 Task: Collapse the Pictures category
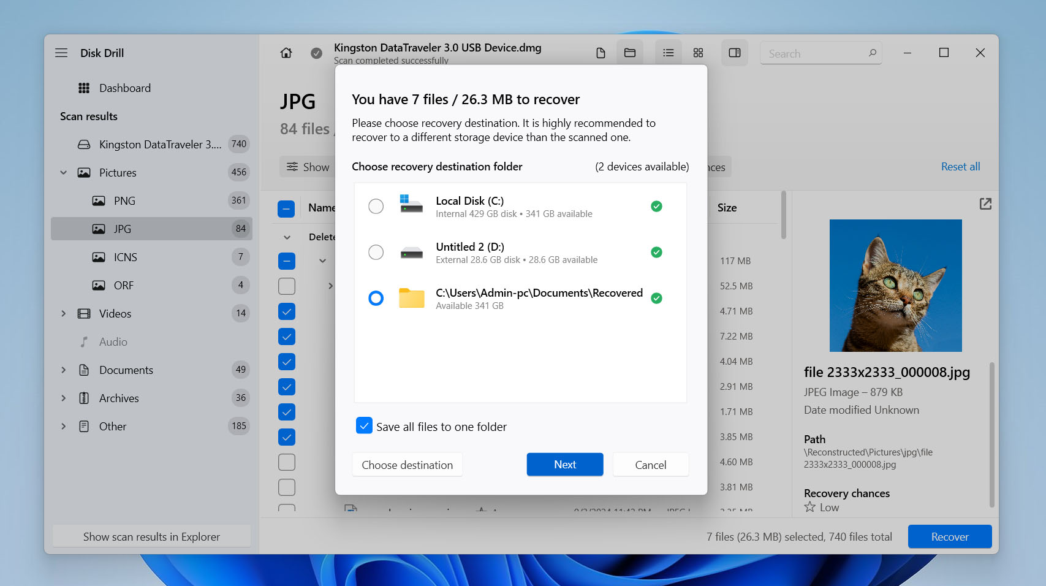click(x=63, y=173)
